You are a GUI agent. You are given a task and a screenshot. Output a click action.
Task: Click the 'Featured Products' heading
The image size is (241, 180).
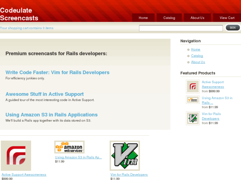click(x=198, y=73)
